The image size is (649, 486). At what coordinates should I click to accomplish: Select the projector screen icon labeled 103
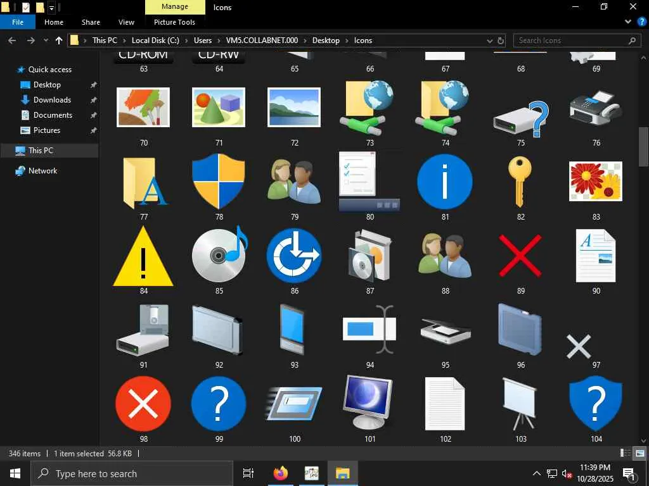point(520,404)
